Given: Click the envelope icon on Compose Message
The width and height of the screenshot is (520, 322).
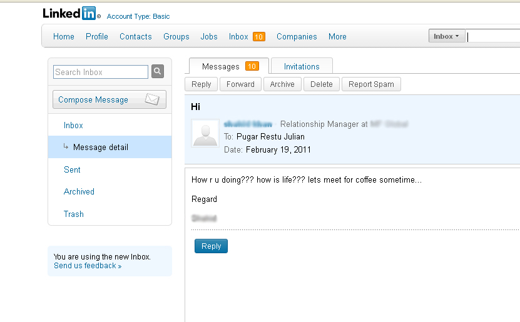Looking at the screenshot, I should coord(152,99).
